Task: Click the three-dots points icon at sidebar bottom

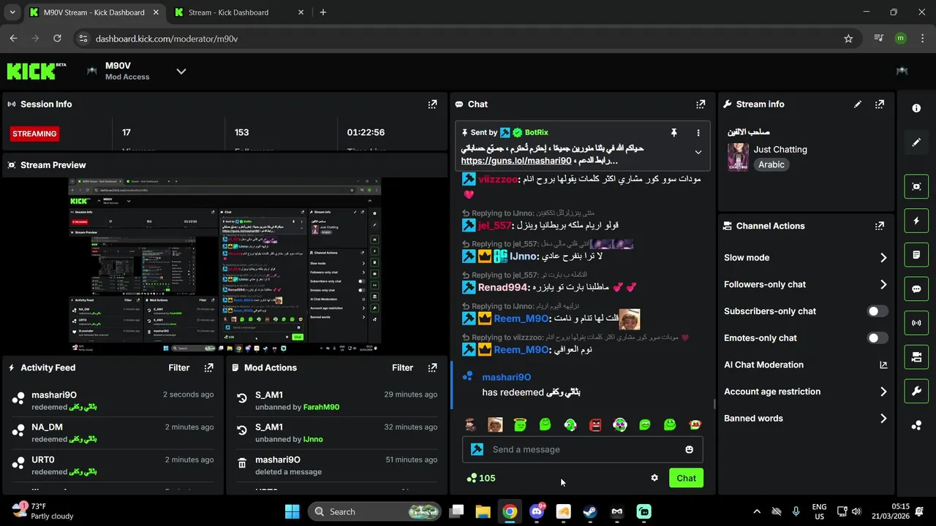Action: click(x=916, y=425)
